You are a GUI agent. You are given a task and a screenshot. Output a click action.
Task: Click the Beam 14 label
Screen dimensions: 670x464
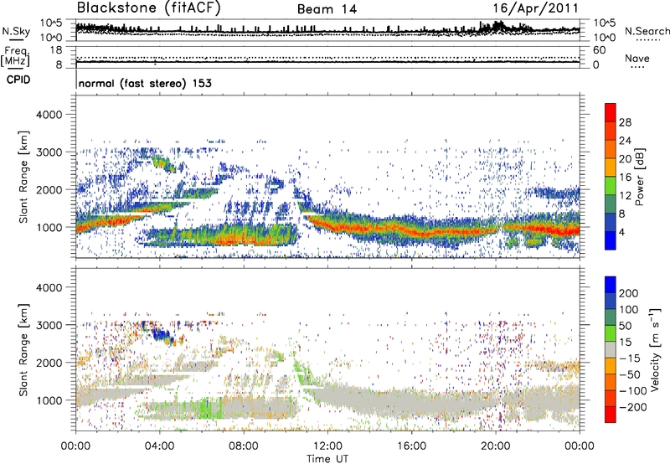click(x=327, y=9)
